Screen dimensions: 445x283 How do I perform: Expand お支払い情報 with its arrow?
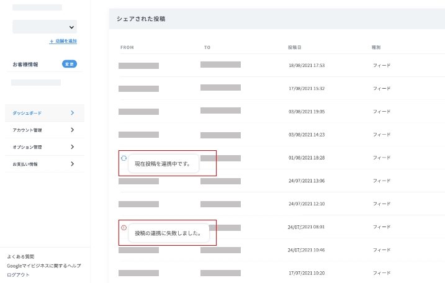73,164
